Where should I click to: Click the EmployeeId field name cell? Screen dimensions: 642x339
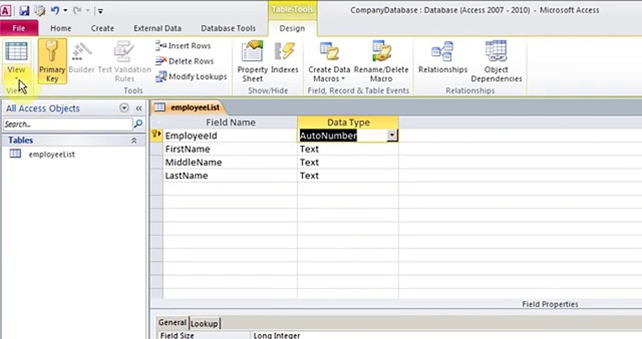click(230, 136)
